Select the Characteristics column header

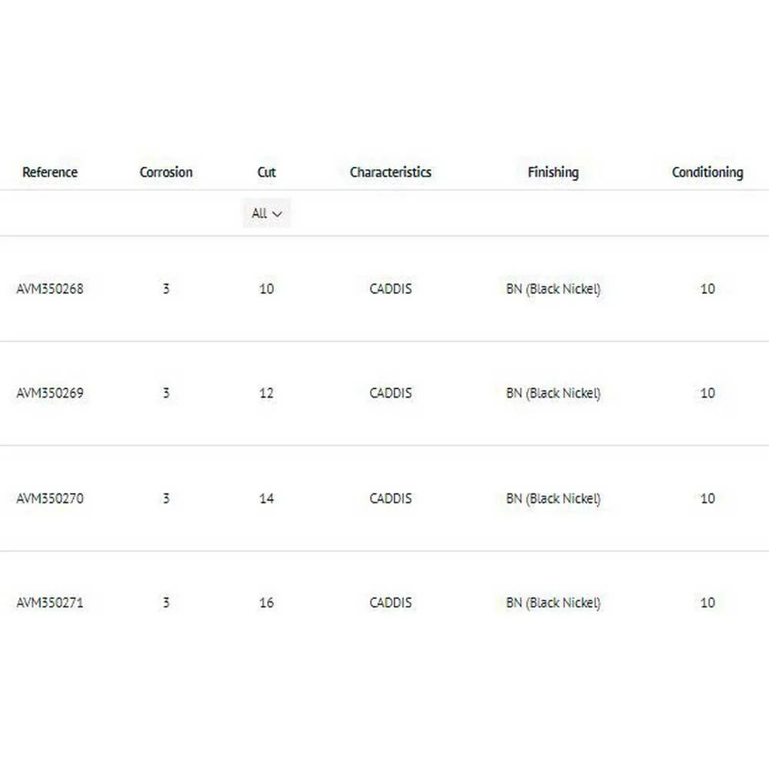(391, 172)
